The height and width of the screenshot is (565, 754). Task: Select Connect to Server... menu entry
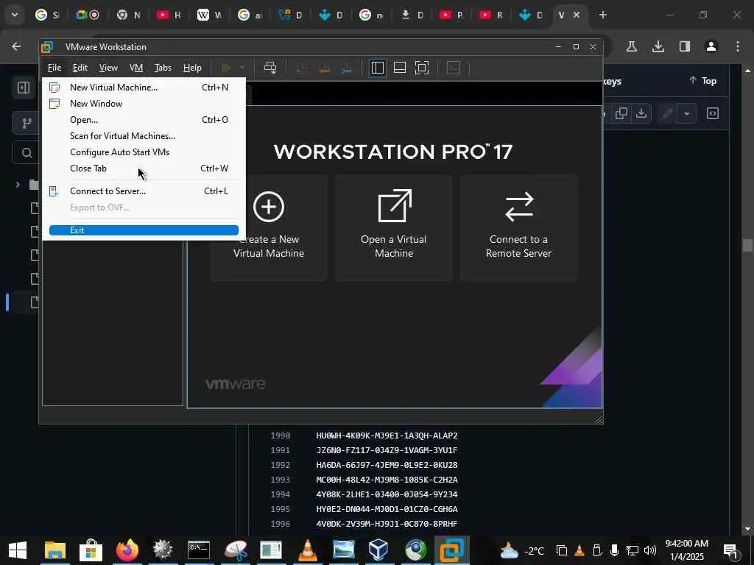point(144,191)
